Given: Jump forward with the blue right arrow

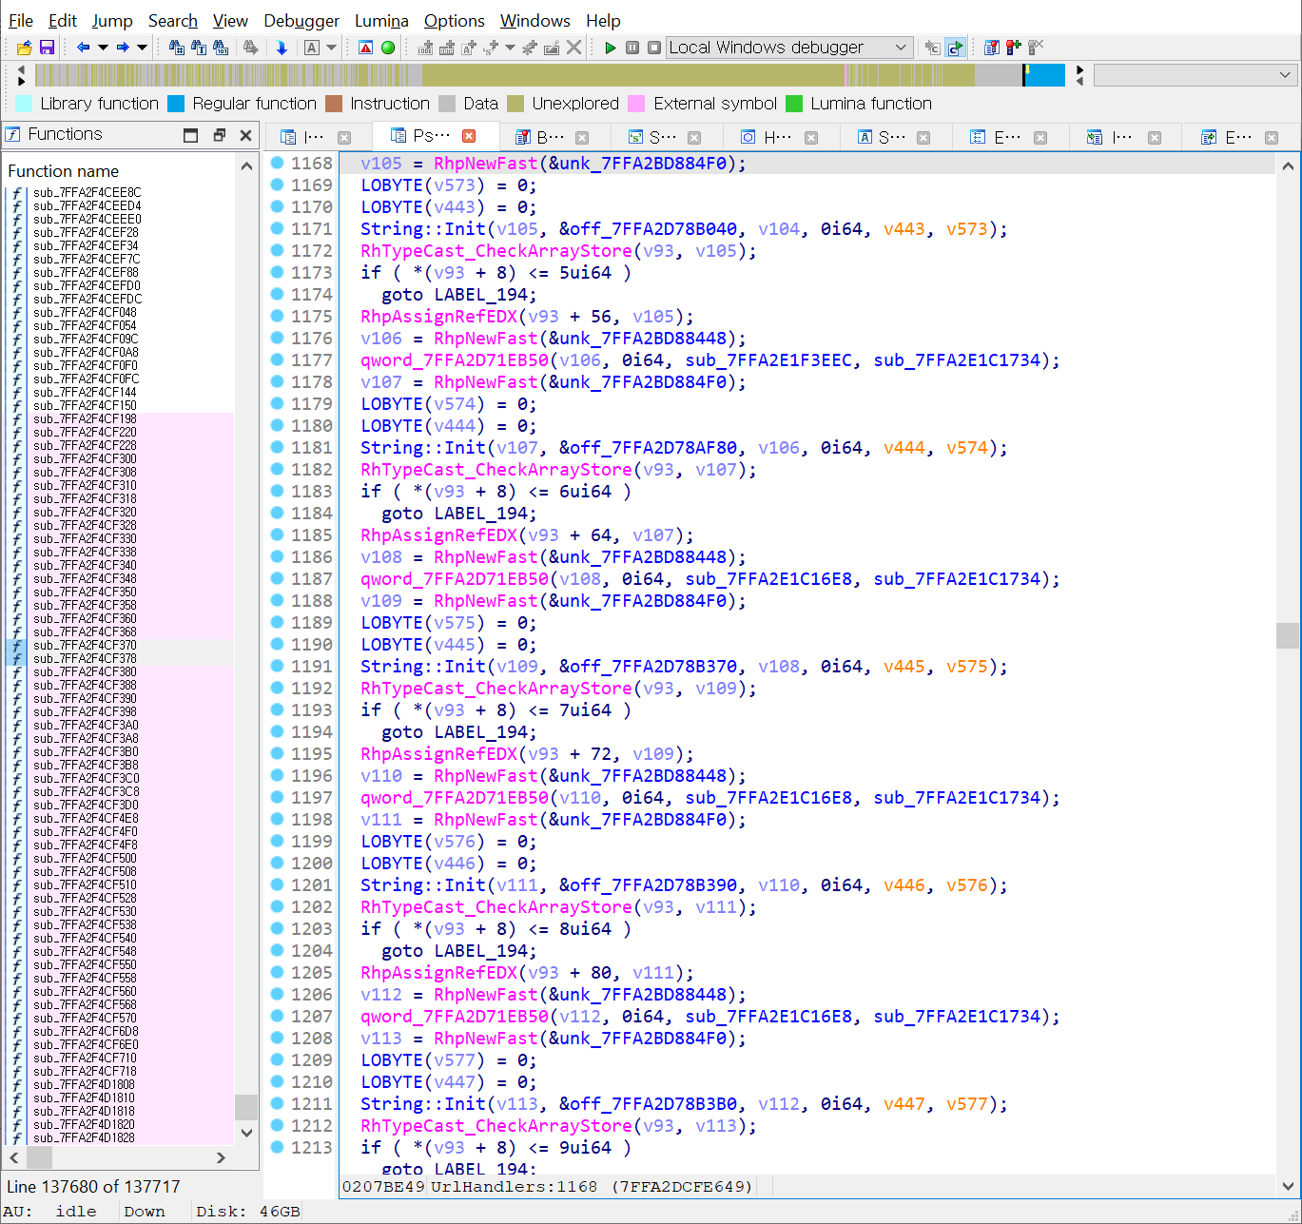Looking at the screenshot, I should (x=123, y=48).
